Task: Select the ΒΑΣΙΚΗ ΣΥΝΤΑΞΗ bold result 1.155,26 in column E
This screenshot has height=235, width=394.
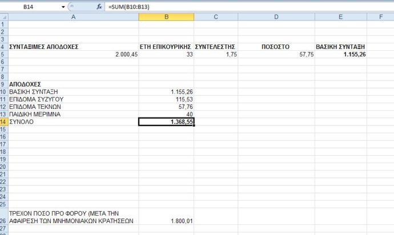Action: tap(341, 54)
